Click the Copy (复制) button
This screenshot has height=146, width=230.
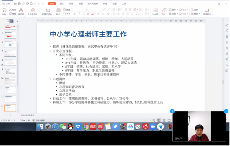[12, 14]
